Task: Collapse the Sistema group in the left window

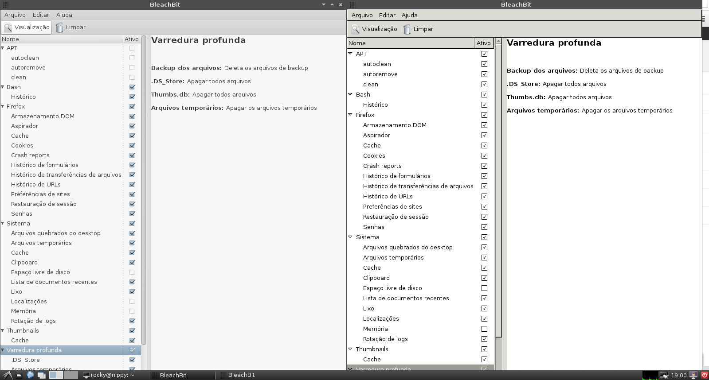Action: 3,223
